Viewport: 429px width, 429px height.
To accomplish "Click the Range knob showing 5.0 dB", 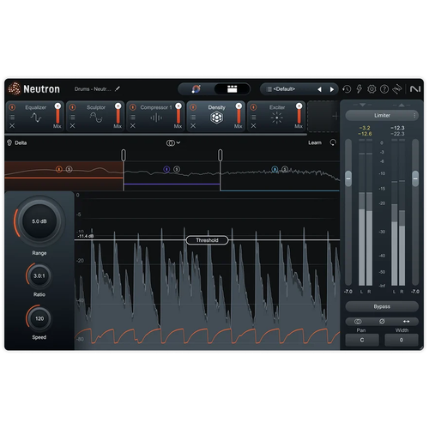I will (x=39, y=221).
